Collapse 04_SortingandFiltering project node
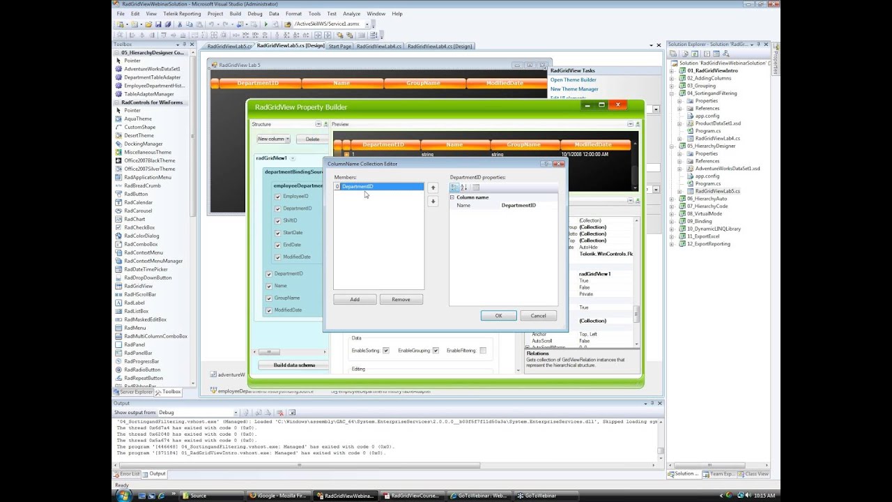 [672, 93]
